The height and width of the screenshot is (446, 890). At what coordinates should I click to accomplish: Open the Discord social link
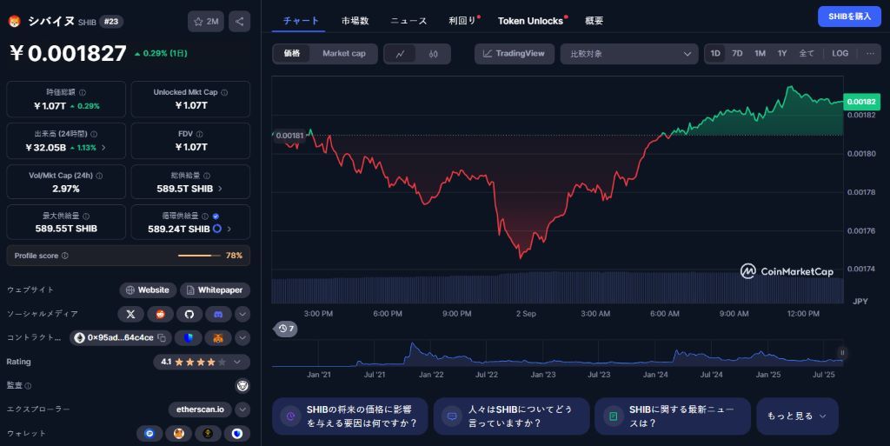[x=218, y=314]
